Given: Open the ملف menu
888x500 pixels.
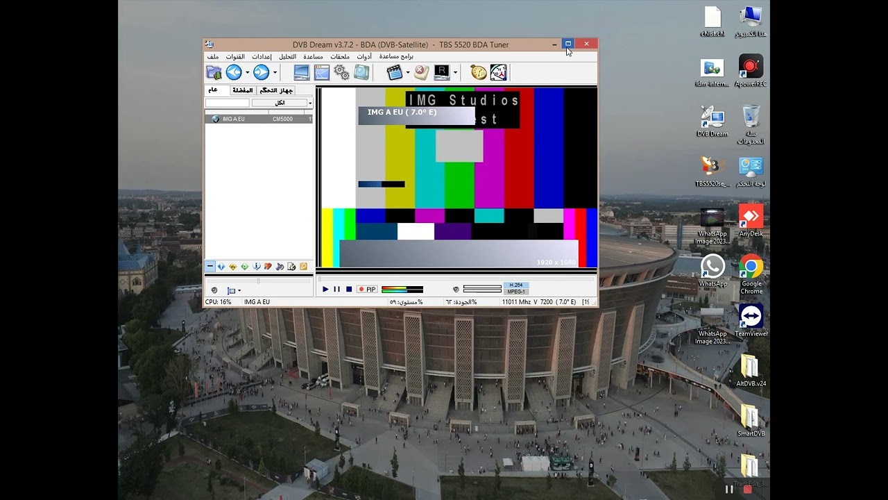Looking at the screenshot, I should pyautogui.click(x=213, y=56).
